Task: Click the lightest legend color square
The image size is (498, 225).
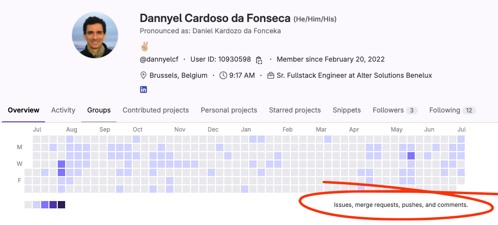Action: [28, 204]
